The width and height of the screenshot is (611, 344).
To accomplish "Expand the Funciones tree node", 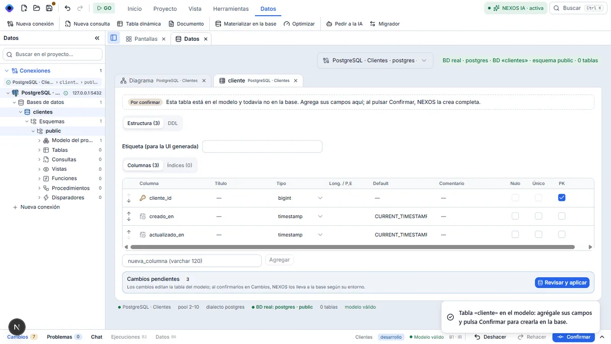I will pos(40,178).
